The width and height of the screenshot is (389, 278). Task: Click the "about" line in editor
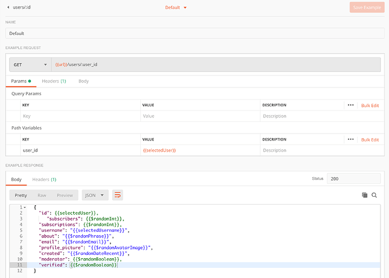[x=76, y=236]
